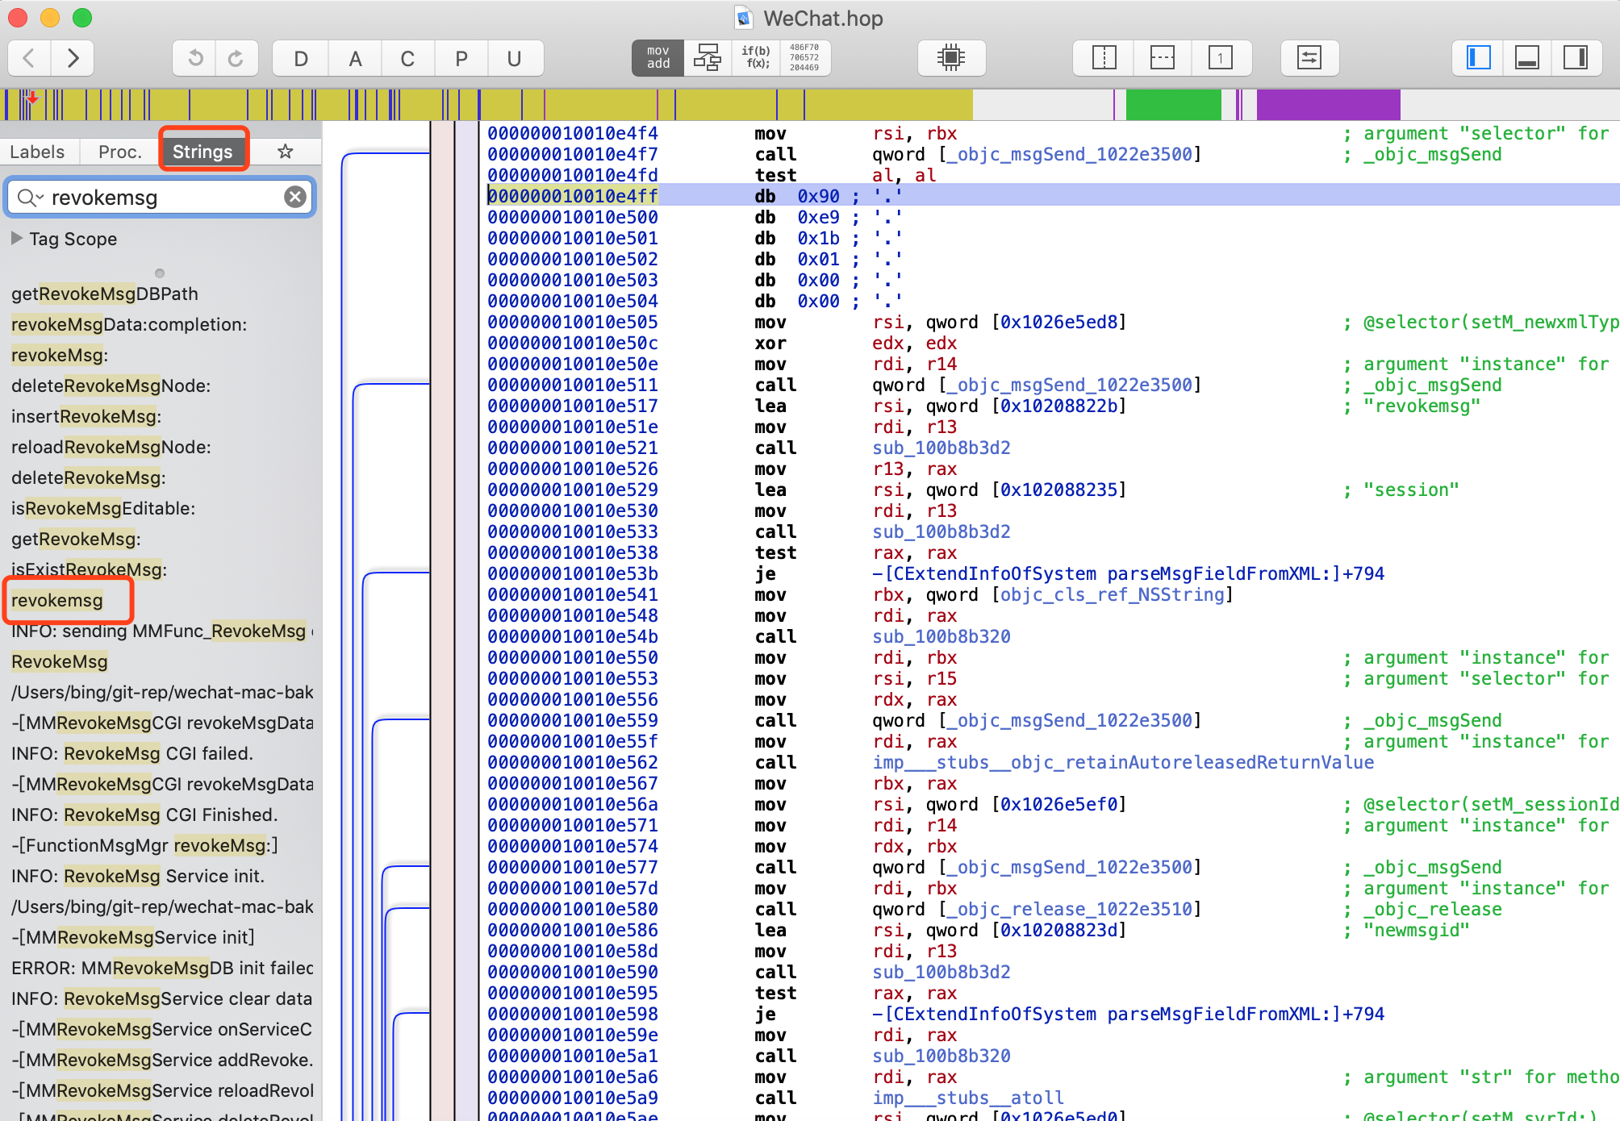This screenshot has width=1620, height=1121.
Task: Open the search magnifier options dropdown
Action: [30, 198]
